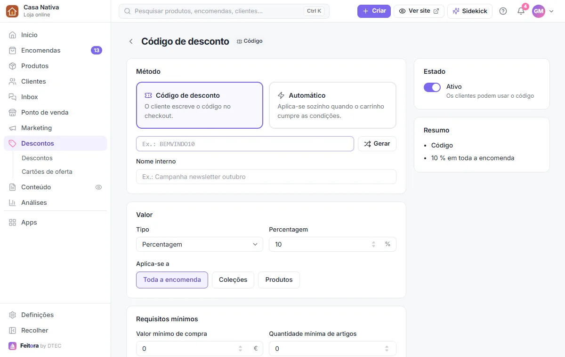Viewport: 565px width, 357px height.
Task: Click the Recolher collapse sidebar icon
Action: click(x=13, y=330)
